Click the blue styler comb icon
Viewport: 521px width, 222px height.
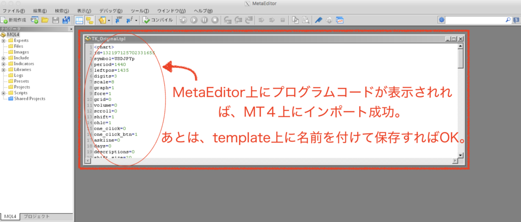point(319,20)
